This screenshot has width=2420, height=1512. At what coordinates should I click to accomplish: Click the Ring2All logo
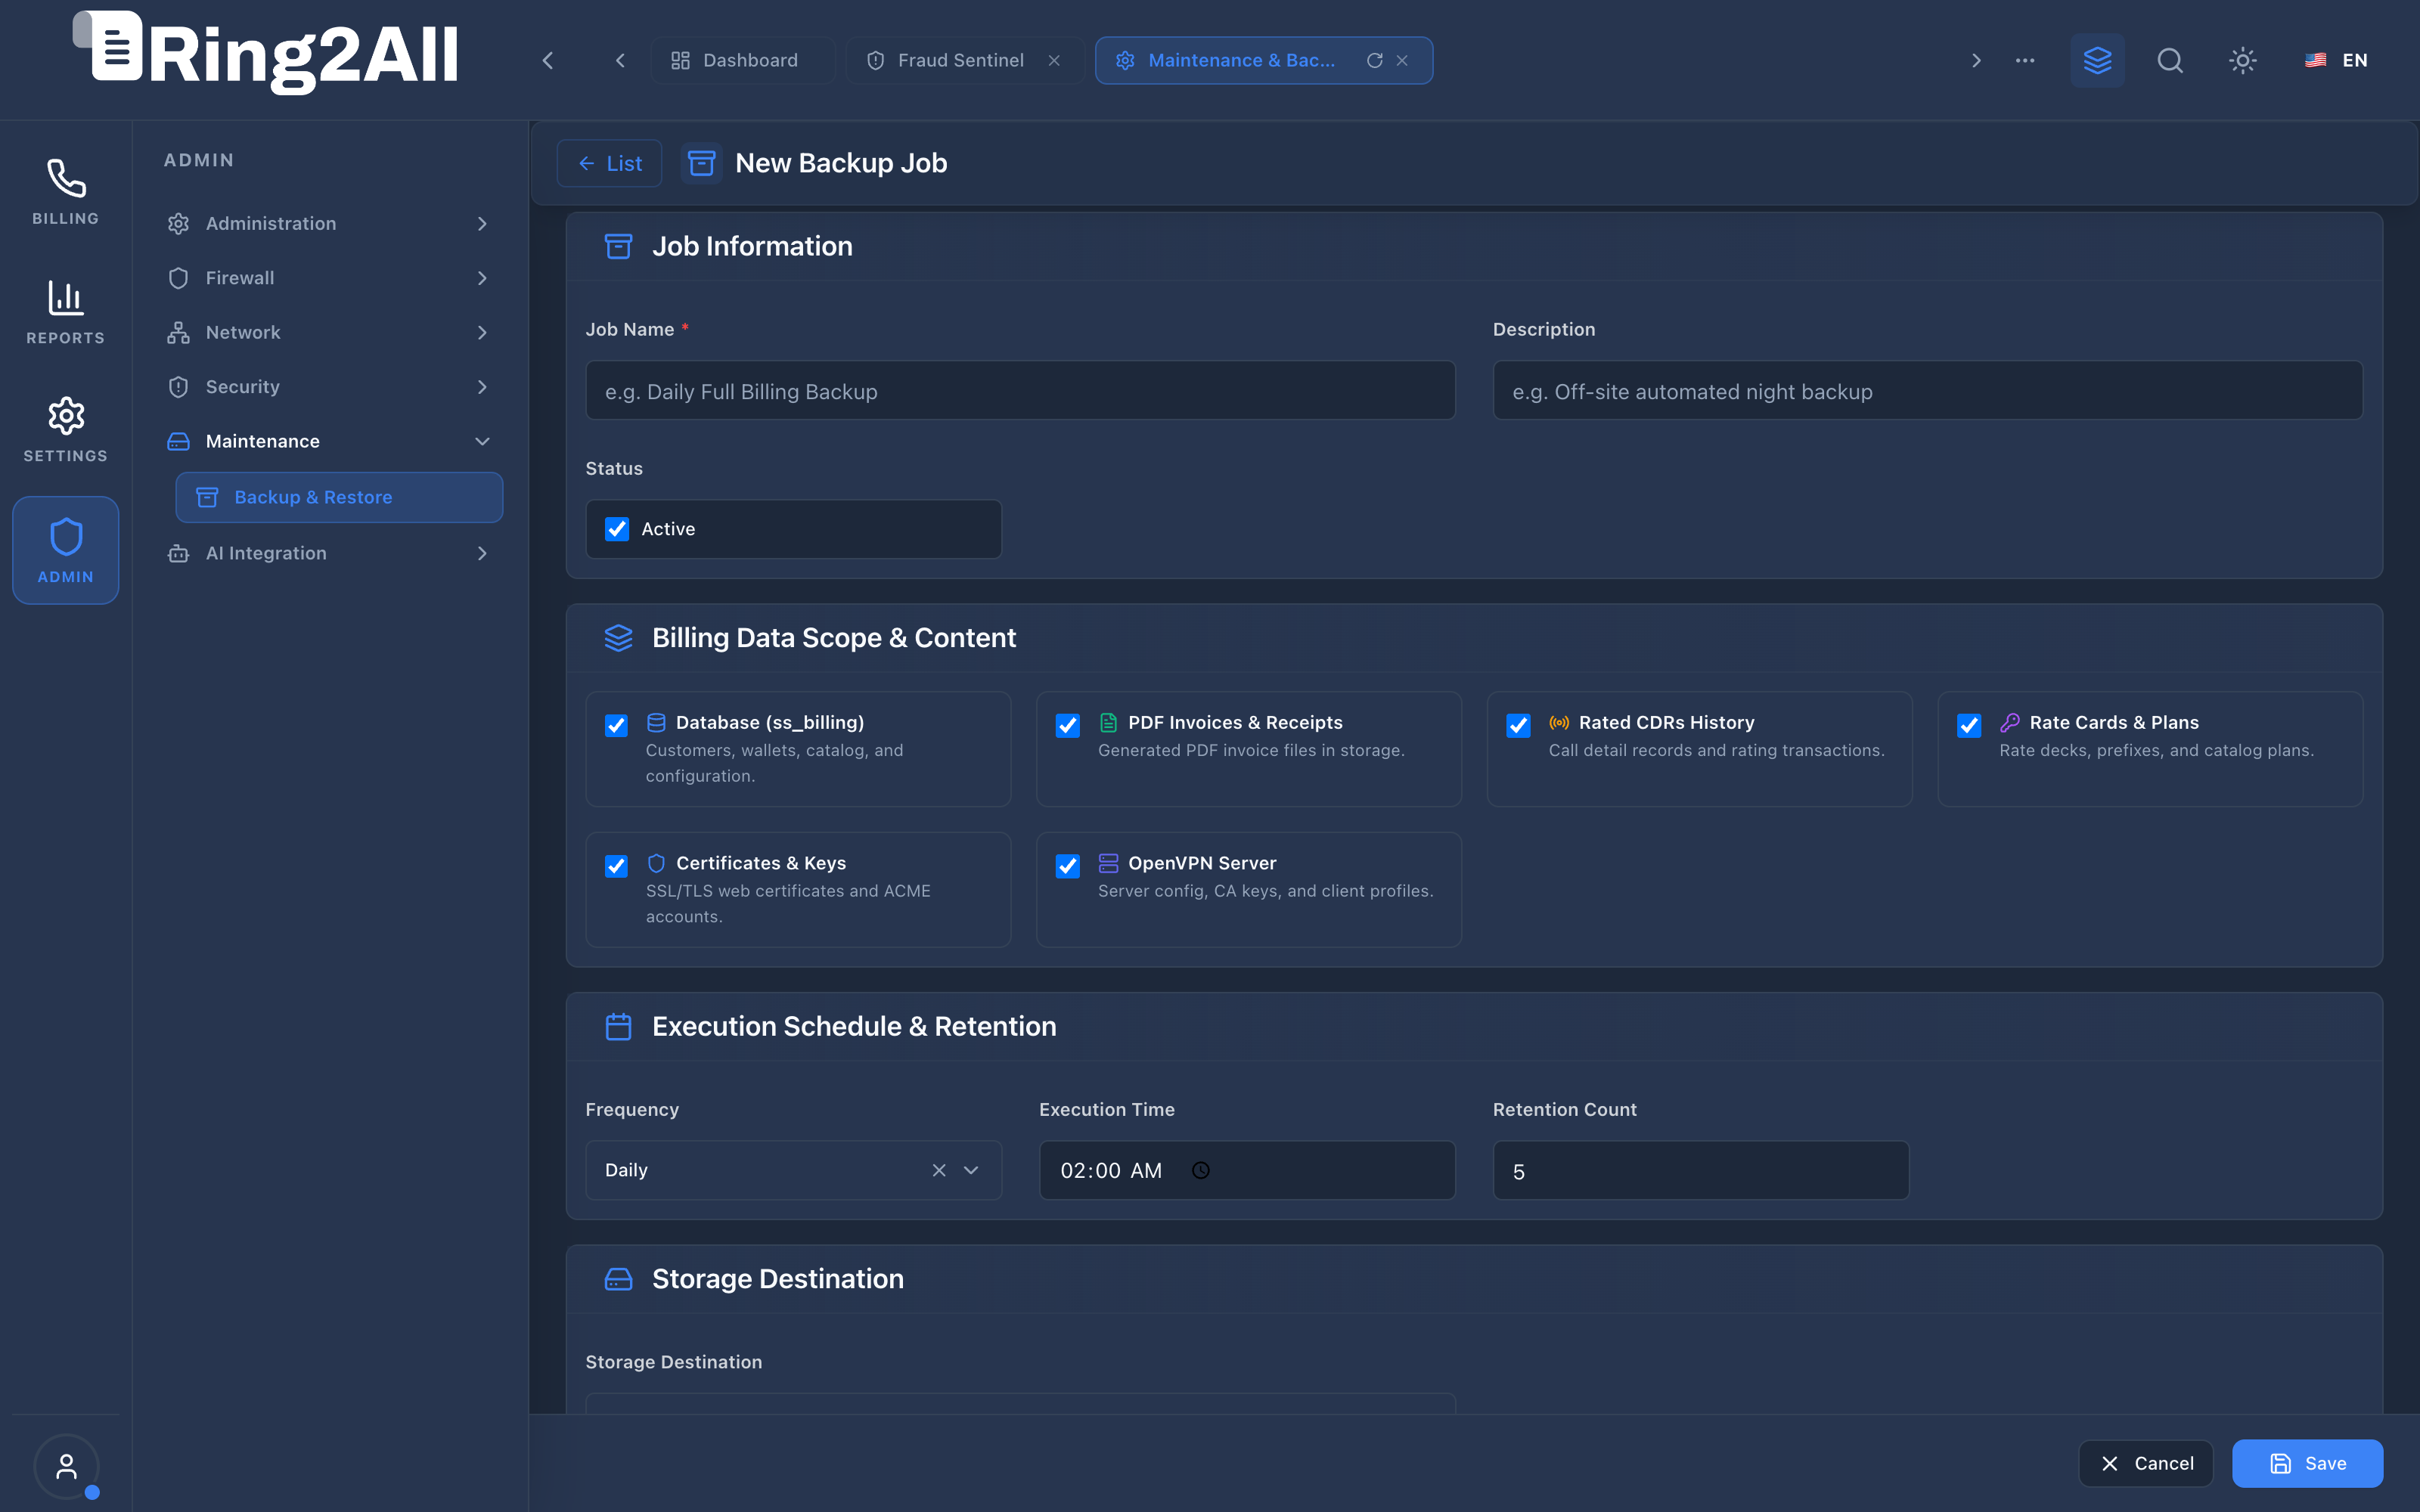pos(266,52)
